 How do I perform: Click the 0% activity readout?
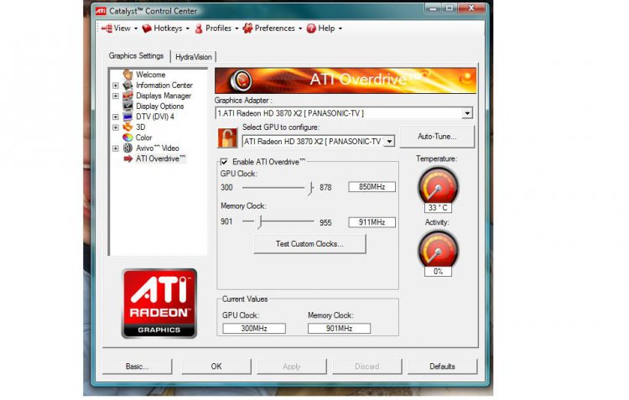click(x=438, y=272)
